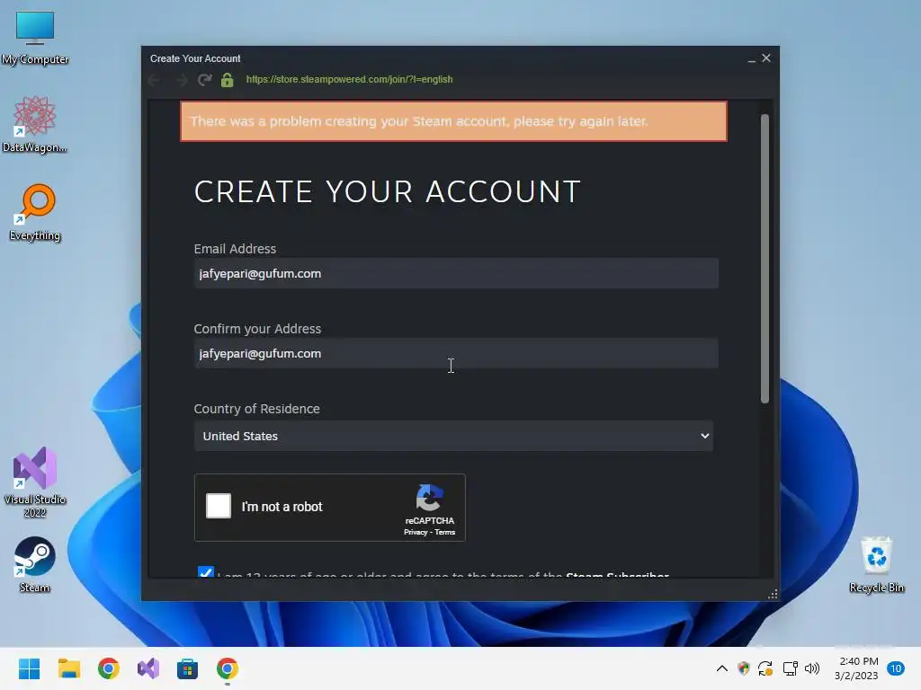This screenshot has width=921, height=690.
Task: Open the clock showing 2:40 PM
Action: tap(856, 668)
